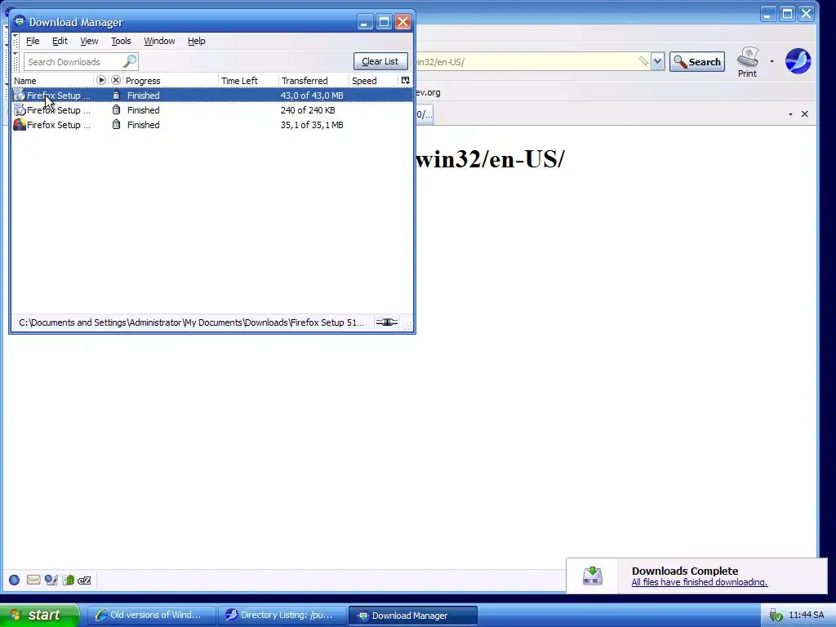The height and width of the screenshot is (627, 836).
Task: Click the Clear List button
Action: (x=380, y=61)
